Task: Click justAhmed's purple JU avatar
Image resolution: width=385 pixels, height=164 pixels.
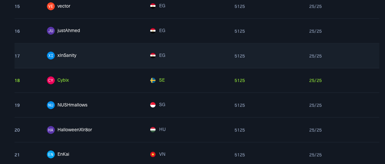Action: tap(51, 31)
